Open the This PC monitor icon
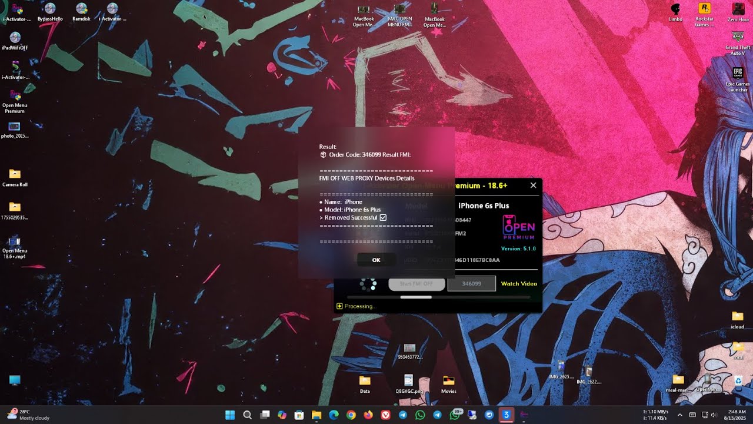 (x=15, y=380)
